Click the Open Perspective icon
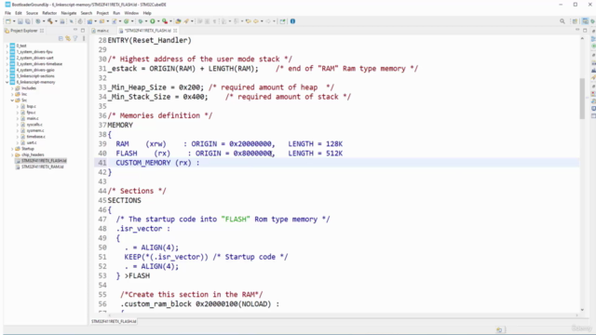This screenshot has width=596, height=335. pos(575,21)
